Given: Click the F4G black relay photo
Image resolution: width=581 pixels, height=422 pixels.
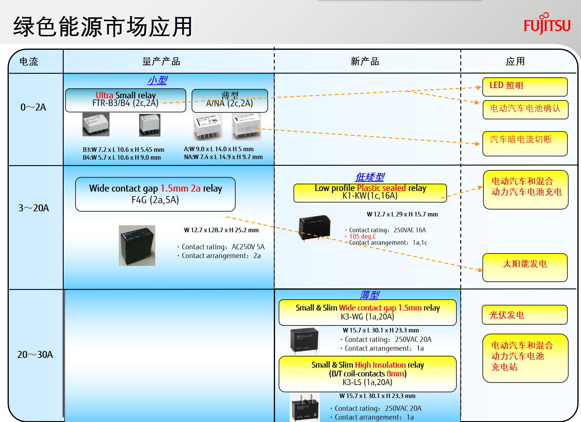Looking at the screenshot, I should [137, 246].
